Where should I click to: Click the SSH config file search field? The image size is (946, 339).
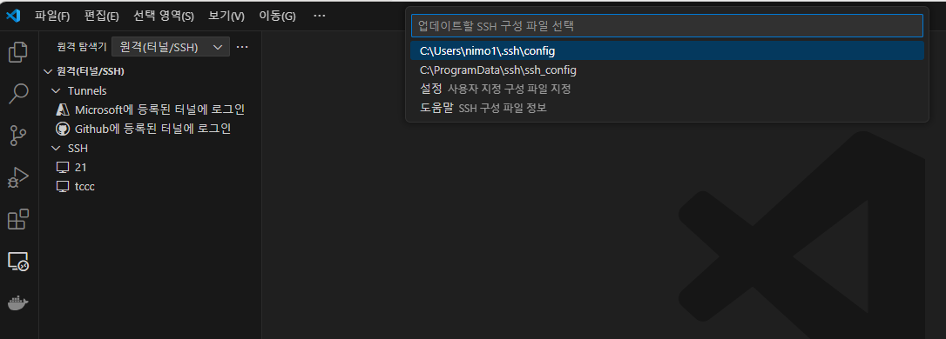point(666,26)
